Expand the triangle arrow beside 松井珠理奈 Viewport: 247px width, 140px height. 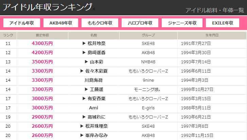click(82, 126)
